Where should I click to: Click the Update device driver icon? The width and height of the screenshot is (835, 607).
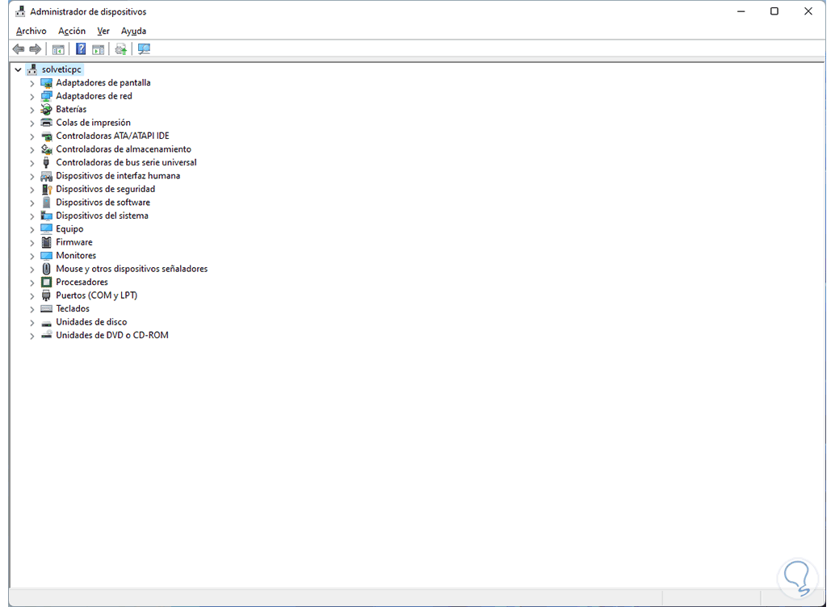121,49
